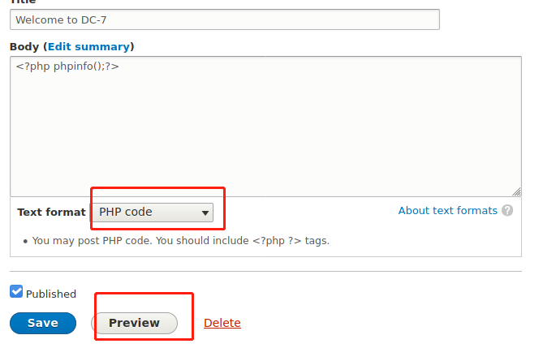Click the horizontal divider above Published
The image size is (539, 348).
265,271
